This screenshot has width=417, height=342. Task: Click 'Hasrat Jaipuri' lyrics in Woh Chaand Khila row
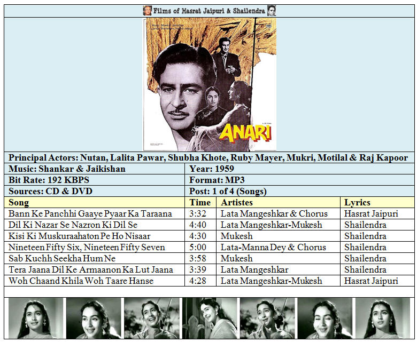point(371,281)
